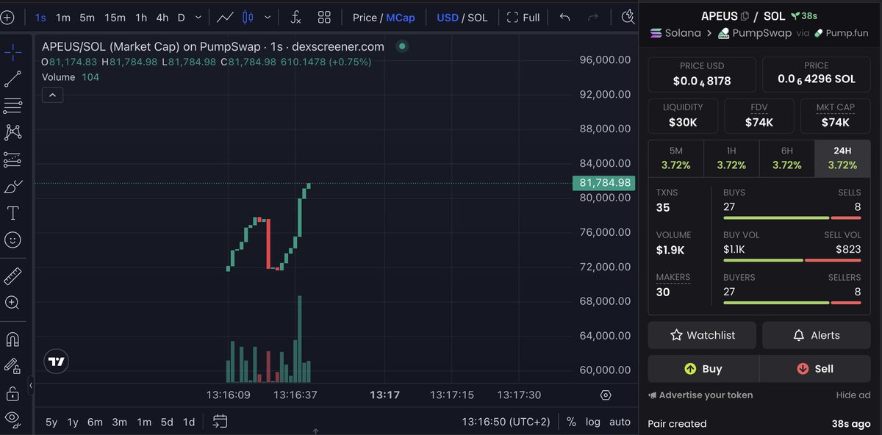Open chart settings gear near time axis
The image size is (882, 435).
pos(606,395)
